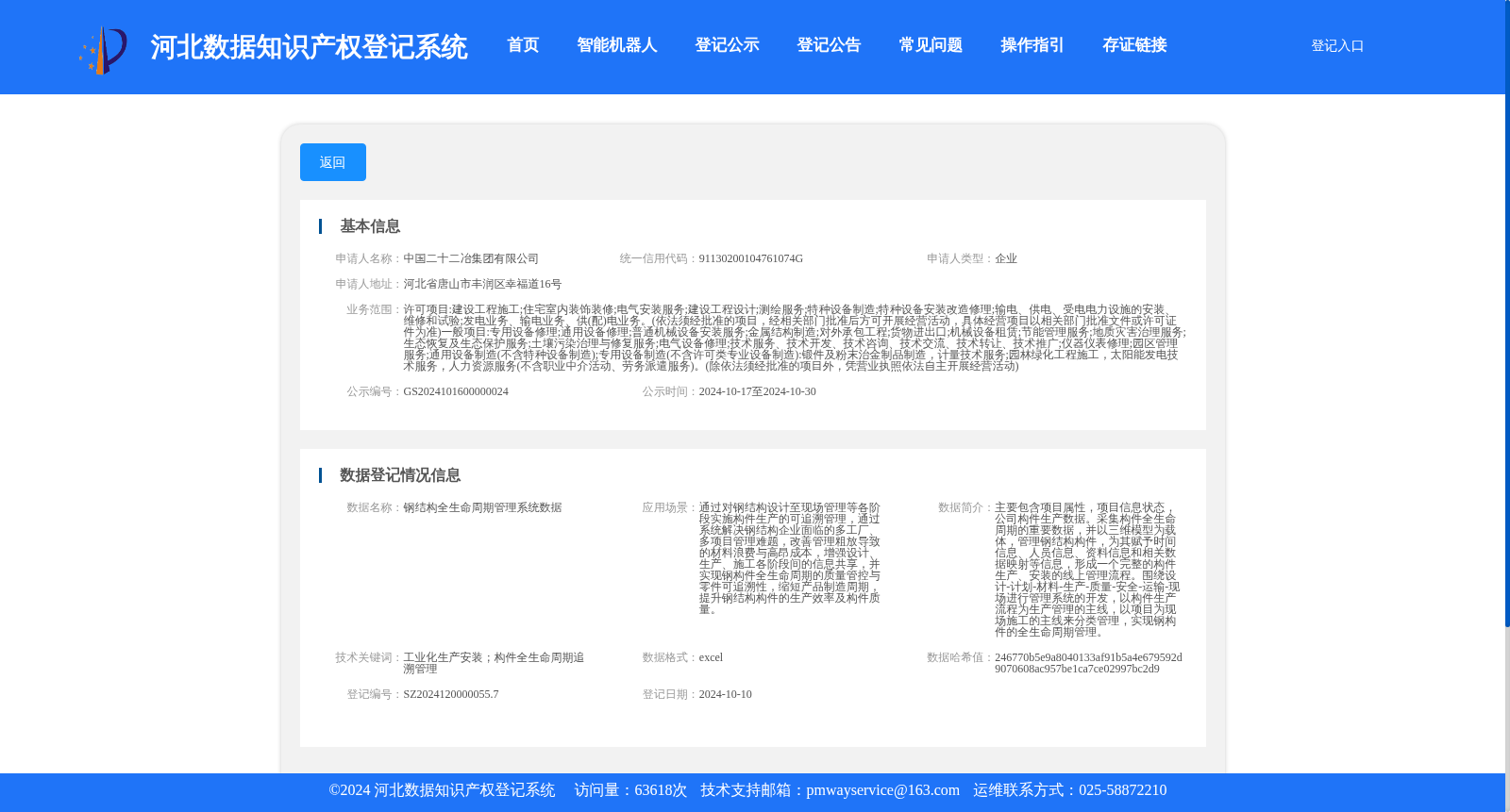Open the 智能机器人 menu item

pos(617,45)
